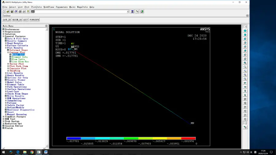Open File Explorer from the taskbar

tap(25, 152)
